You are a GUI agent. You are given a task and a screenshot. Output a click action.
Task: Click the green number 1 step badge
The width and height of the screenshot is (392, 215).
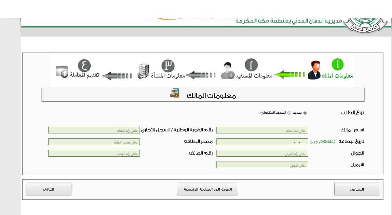[337, 65]
